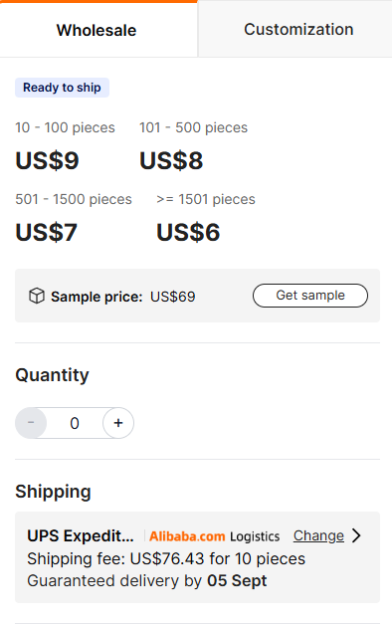Click the Get sample button
This screenshot has height=626, width=392.
point(310,296)
